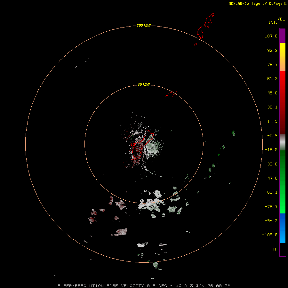Image resolution: width=288 pixels, height=288 pixels.
Task: Click the 100 NMI range ring label
Action: pos(144,25)
